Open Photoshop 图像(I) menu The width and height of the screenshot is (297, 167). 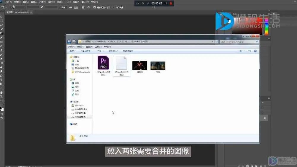point(26,2)
